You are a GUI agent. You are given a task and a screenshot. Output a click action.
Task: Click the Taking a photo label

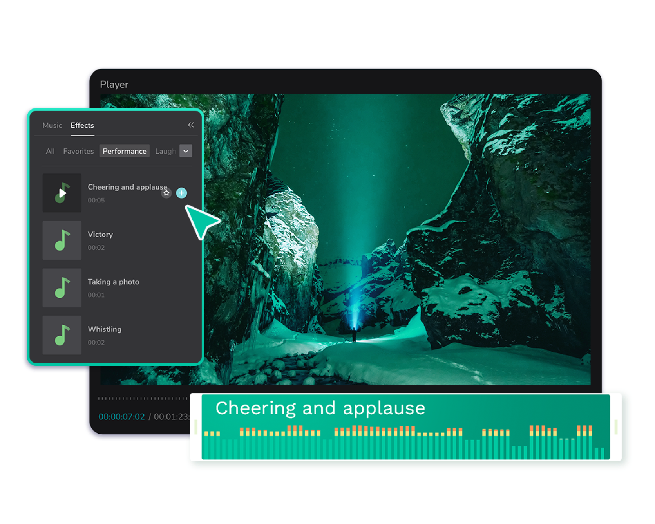(x=113, y=282)
